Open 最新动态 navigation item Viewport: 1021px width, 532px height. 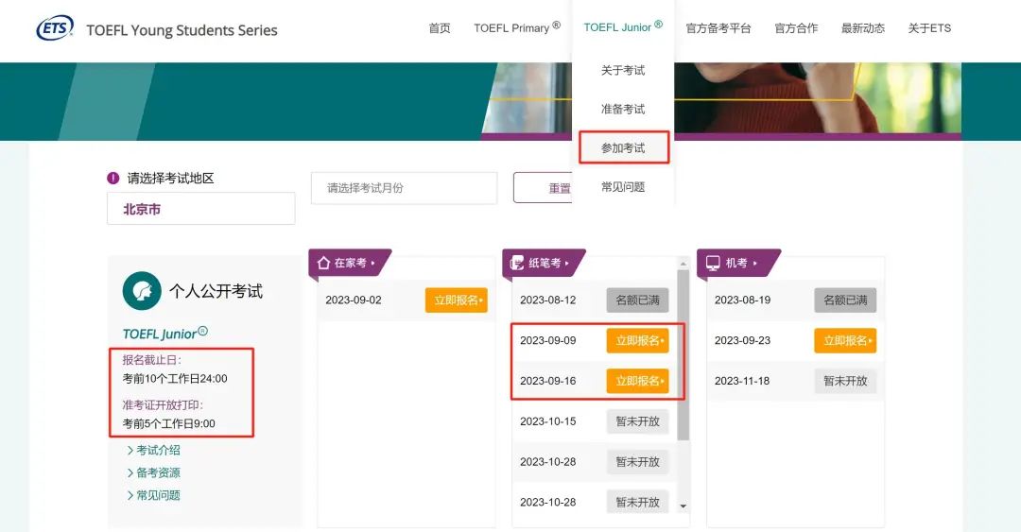click(863, 28)
